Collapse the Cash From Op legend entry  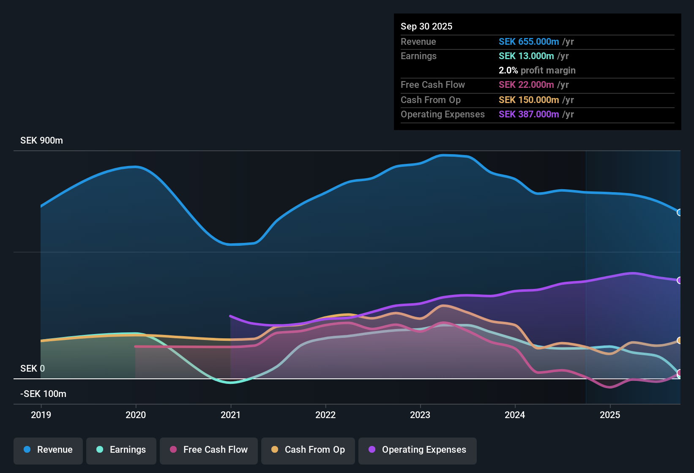pos(308,450)
